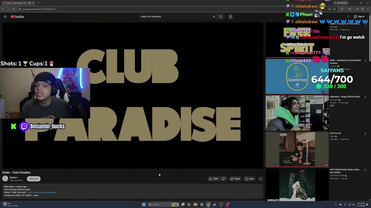Open Drake channel name link
This screenshot has height=208, width=371.
coord(13,177)
